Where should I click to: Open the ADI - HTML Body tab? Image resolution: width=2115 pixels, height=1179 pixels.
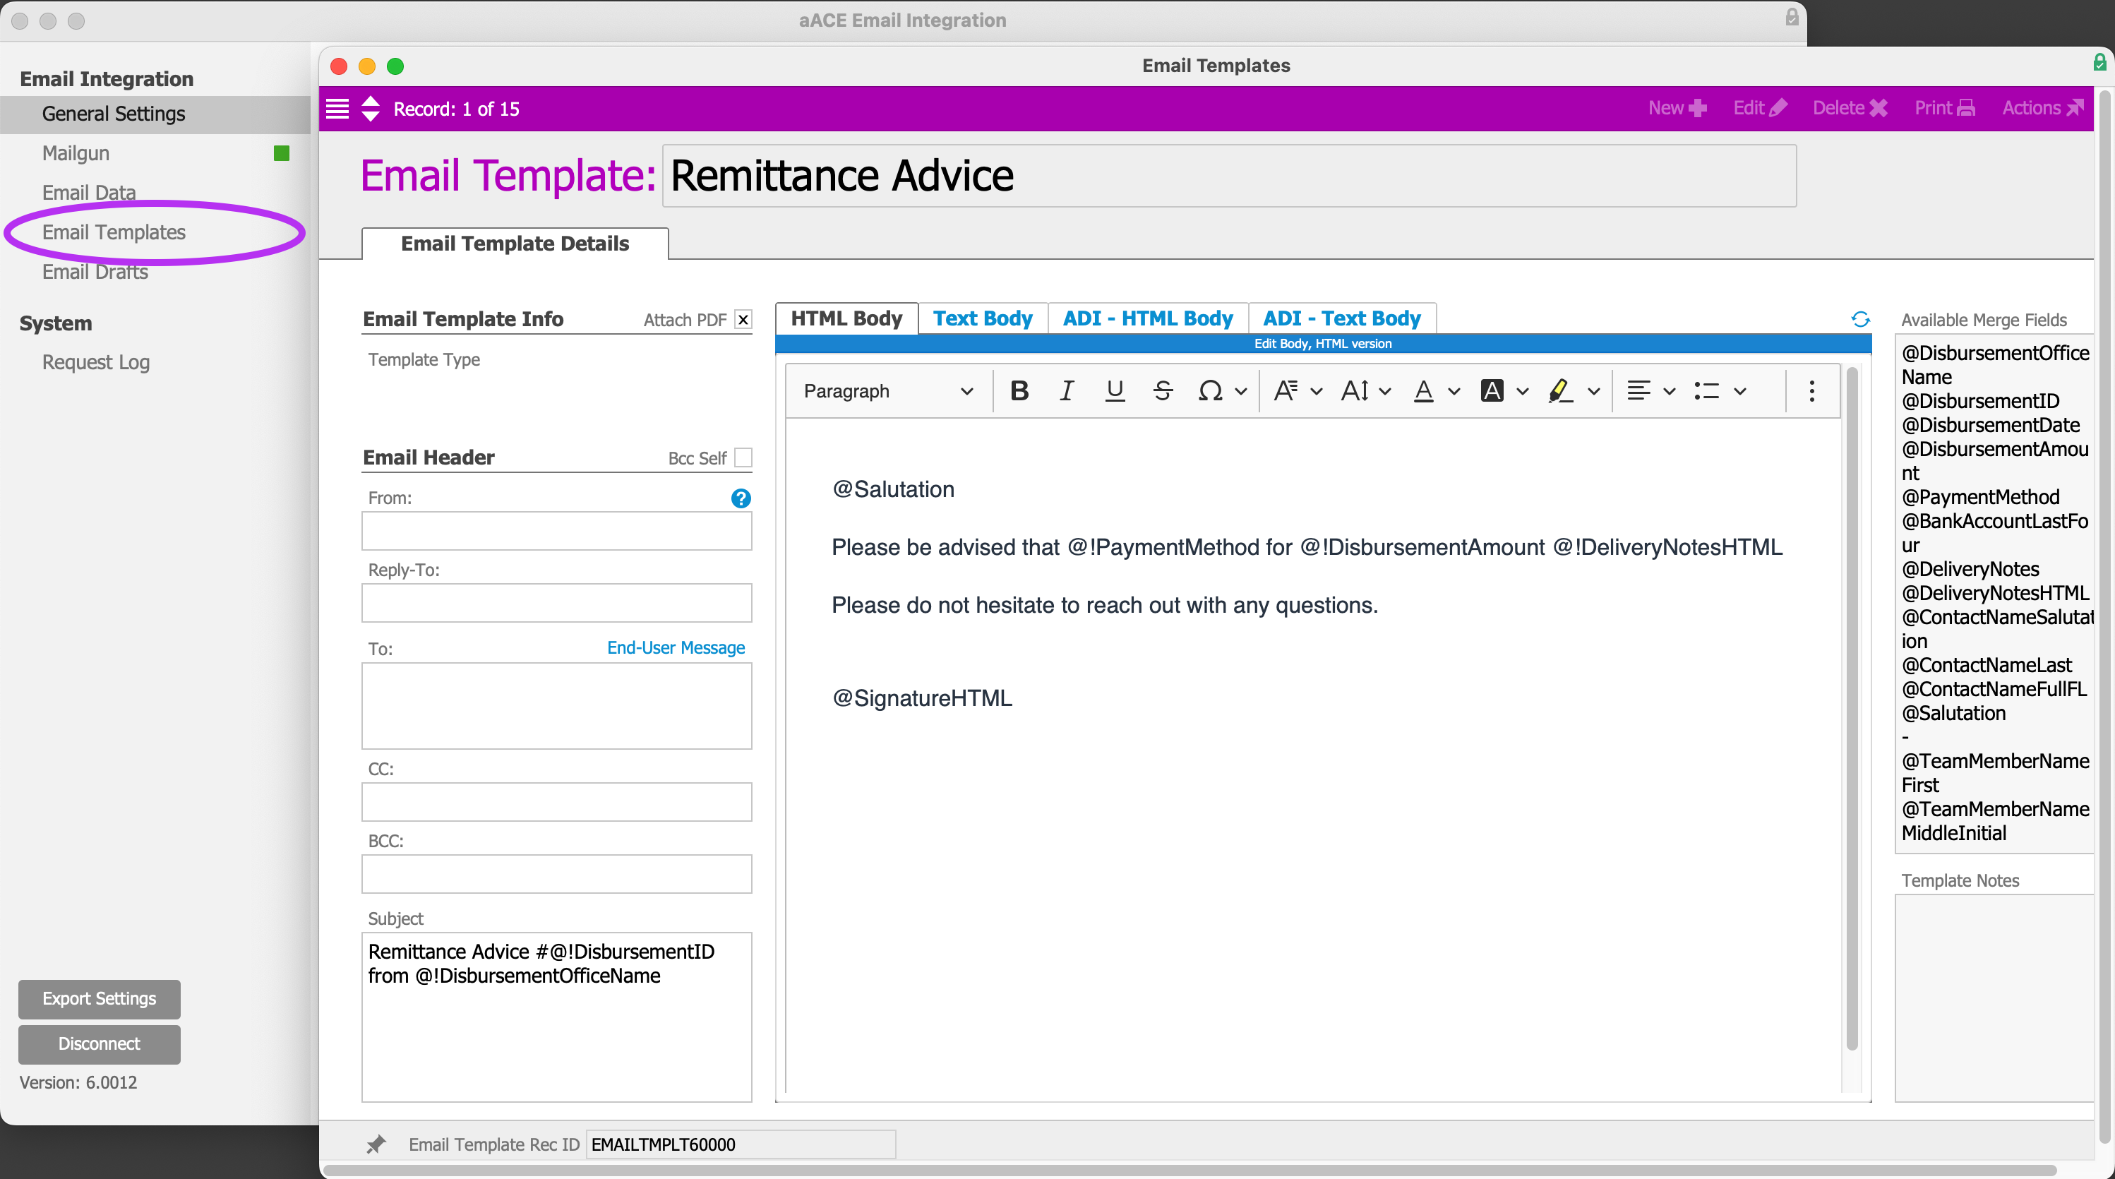(x=1147, y=318)
